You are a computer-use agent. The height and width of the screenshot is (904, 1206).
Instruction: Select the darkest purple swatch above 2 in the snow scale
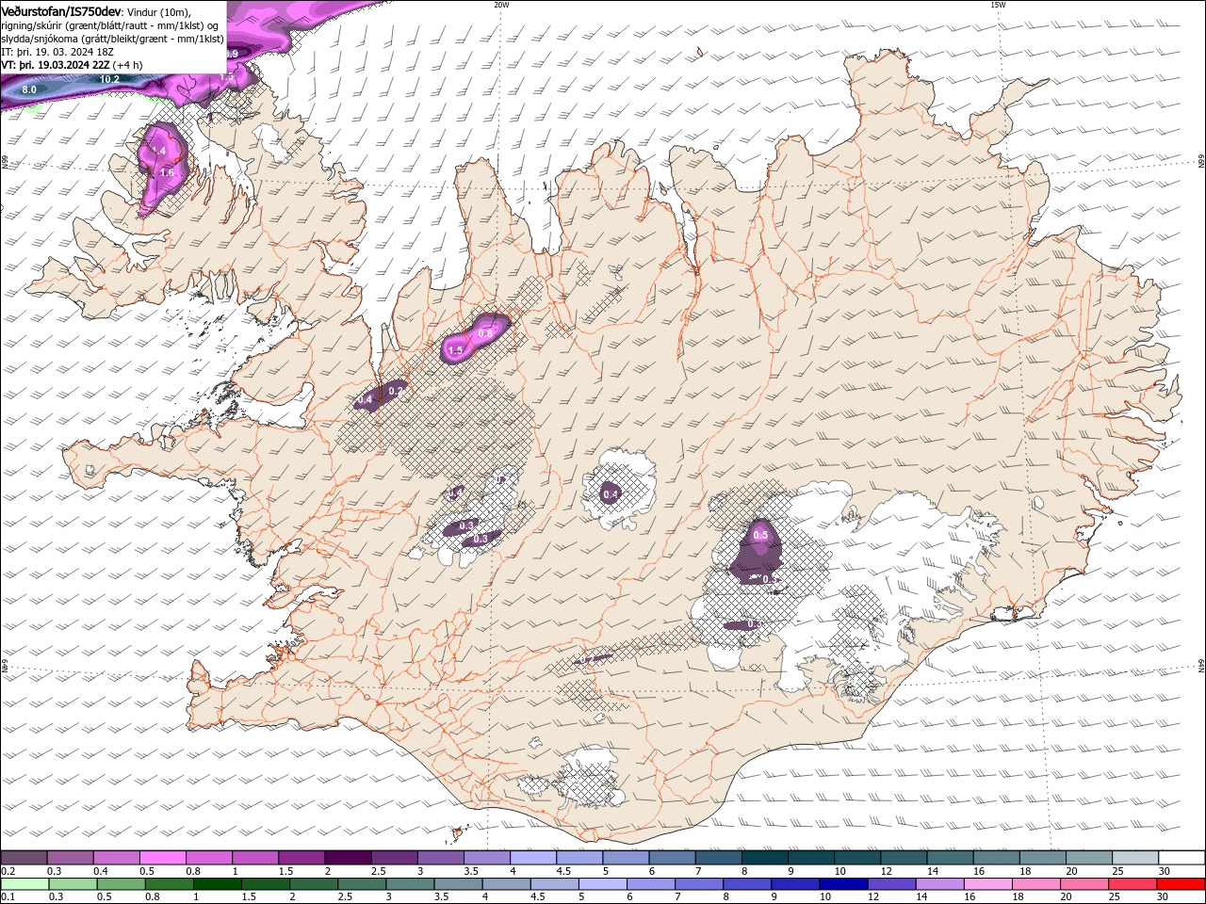347,857
